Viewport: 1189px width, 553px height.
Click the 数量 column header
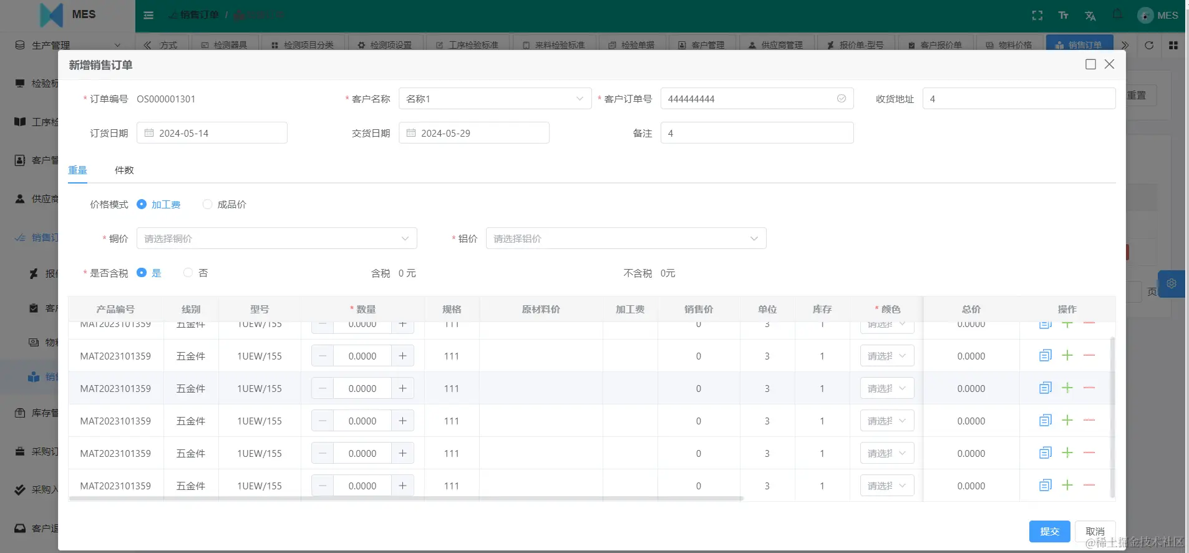(362, 309)
